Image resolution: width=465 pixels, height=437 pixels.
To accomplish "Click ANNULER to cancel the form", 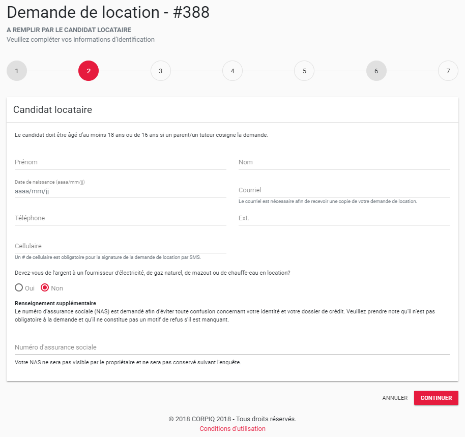I will click(395, 398).
